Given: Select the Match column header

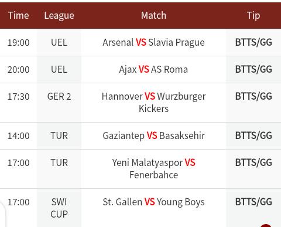Looking at the screenshot, I should tap(153, 15).
